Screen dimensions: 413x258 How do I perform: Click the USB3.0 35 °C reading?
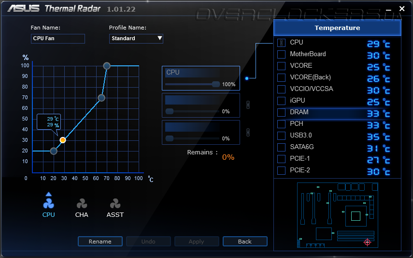379,137
